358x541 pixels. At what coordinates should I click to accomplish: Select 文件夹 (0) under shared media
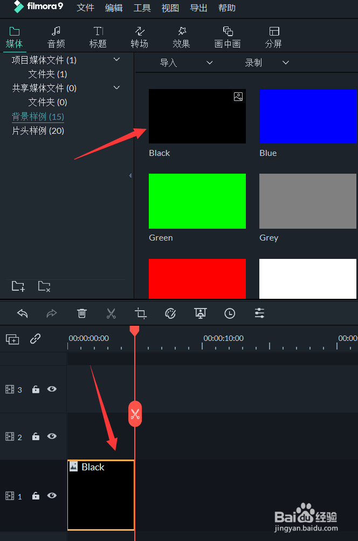point(47,102)
